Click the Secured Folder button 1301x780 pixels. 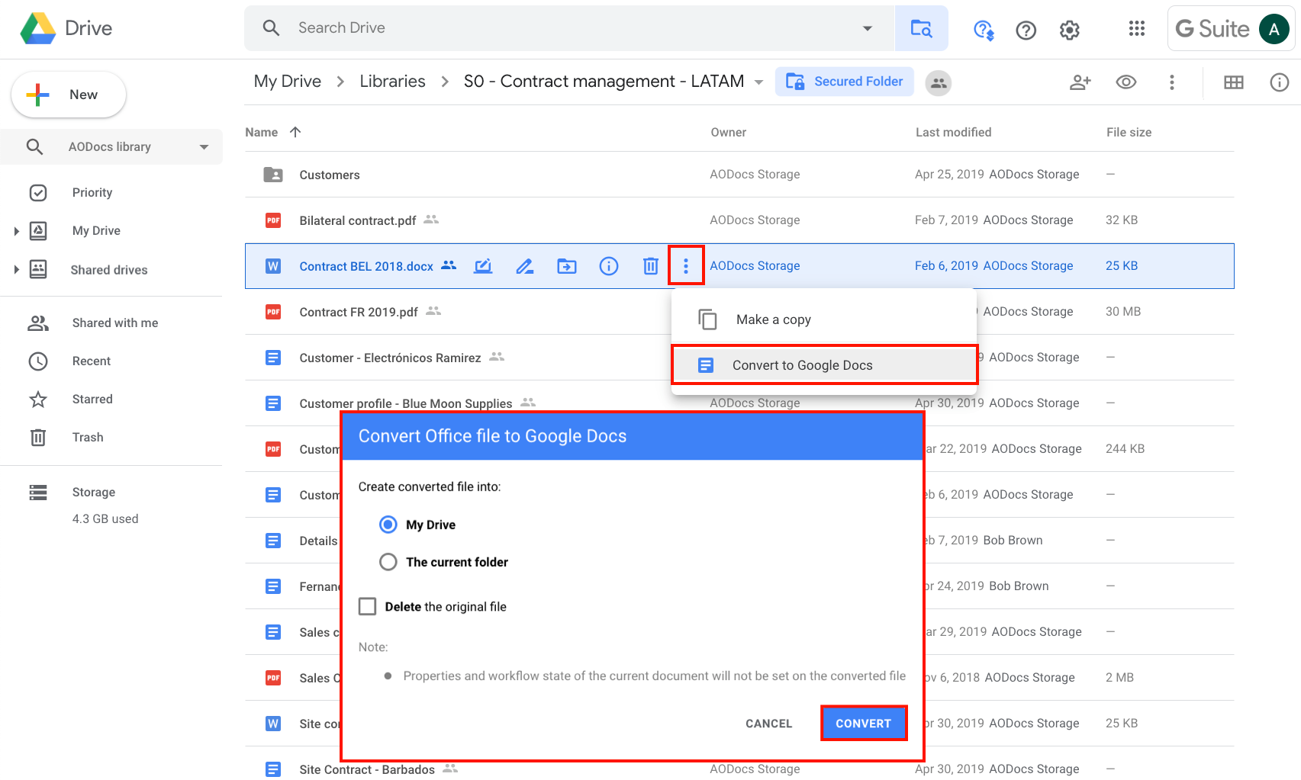click(x=845, y=82)
